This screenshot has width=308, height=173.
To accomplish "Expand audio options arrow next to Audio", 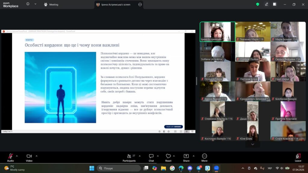I will click(x=17, y=156).
